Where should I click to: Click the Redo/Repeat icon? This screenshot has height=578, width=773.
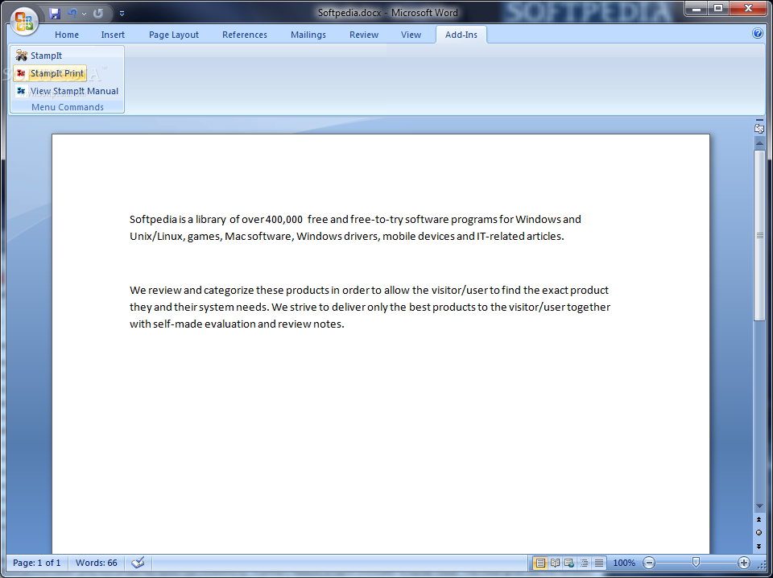click(98, 14)
